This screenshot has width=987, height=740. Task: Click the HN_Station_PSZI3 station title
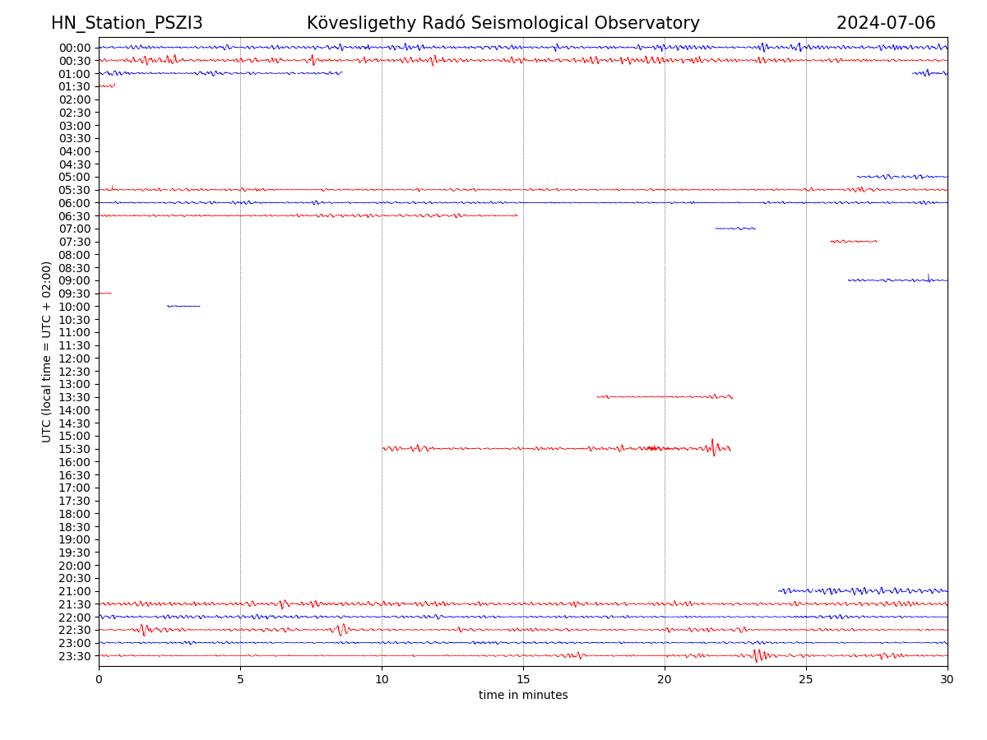[x=127, y=23]
